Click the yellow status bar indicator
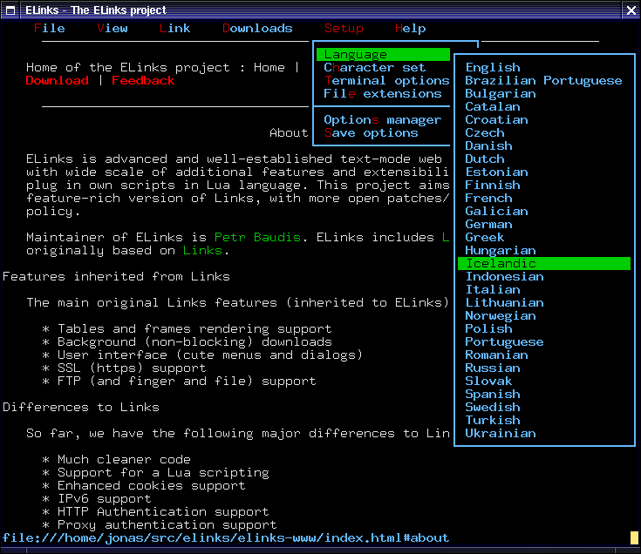This screenshot has width=641, height=554. tap(634, 537)
